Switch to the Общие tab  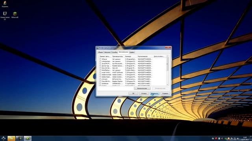(x=100, y=52)
